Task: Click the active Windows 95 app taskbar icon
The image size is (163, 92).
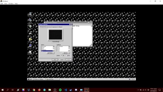Action: tap(87, 90)
